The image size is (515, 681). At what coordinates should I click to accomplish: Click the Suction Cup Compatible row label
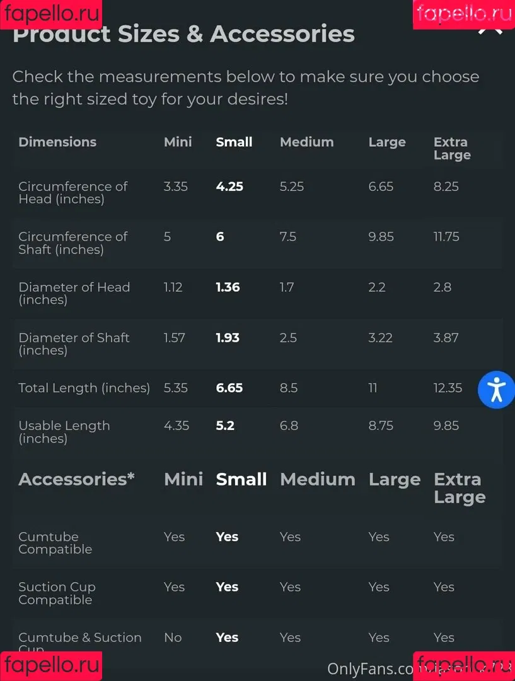(57, 593)
